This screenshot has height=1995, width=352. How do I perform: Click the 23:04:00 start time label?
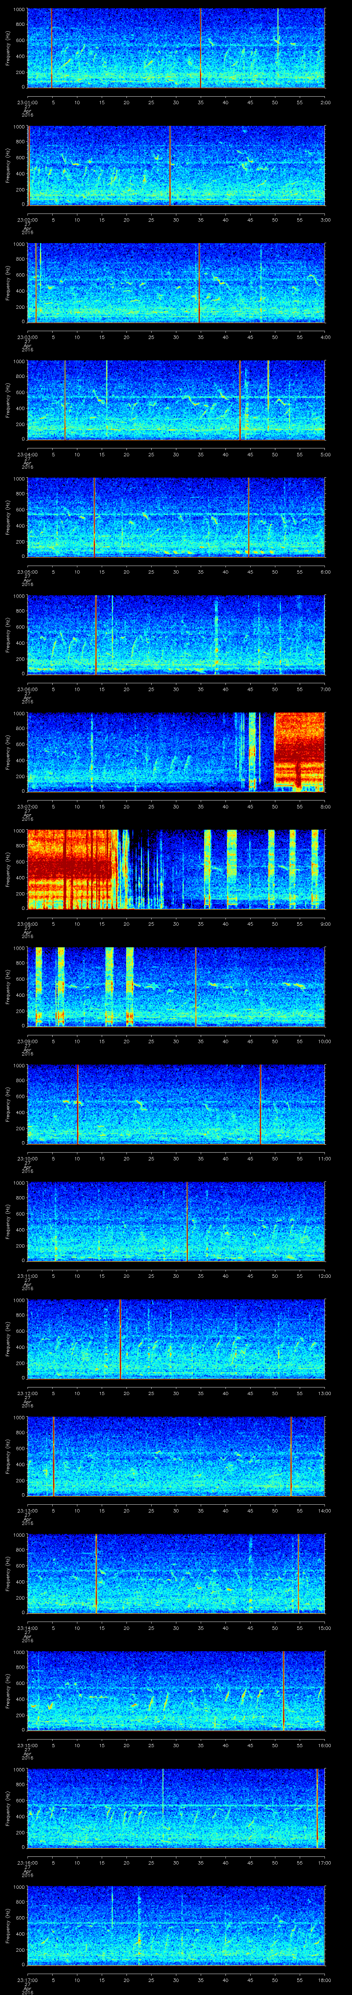click(27, 454)
